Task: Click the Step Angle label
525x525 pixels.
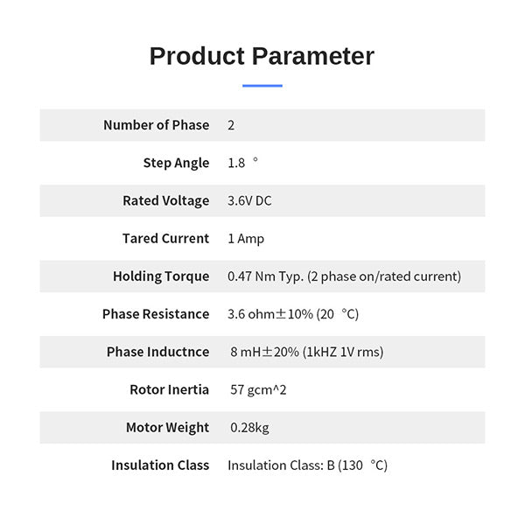Action: pyautogui.click(x=176, y=163)
